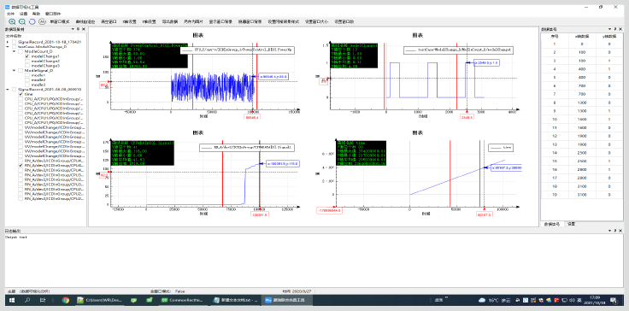This screenshot has height=311, width=629.
Task: Open the notification center icon
Action: point(614,300)
